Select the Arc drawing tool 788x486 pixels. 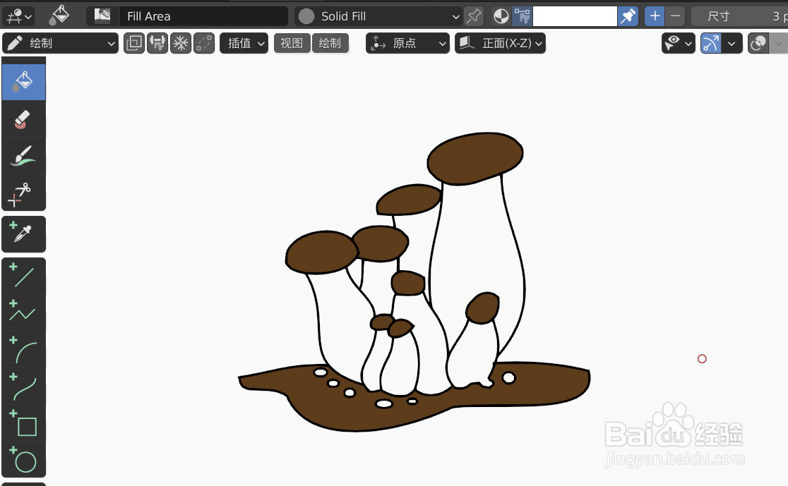tap(23, 348)
